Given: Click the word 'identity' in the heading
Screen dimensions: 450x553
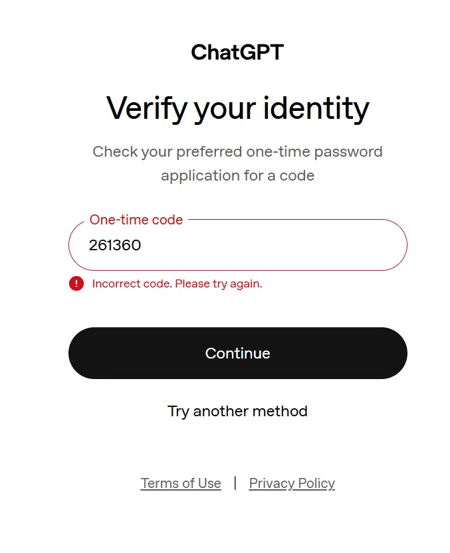Looking at the screenshot, I should tap(316, 108).
